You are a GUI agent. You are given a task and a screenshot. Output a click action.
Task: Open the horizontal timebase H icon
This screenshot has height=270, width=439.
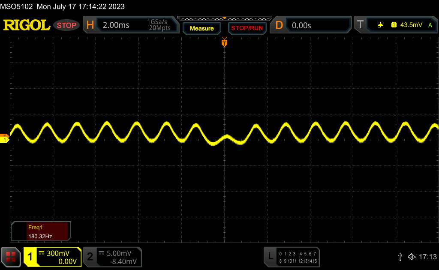pyautogui.click(x=90, y=25)
